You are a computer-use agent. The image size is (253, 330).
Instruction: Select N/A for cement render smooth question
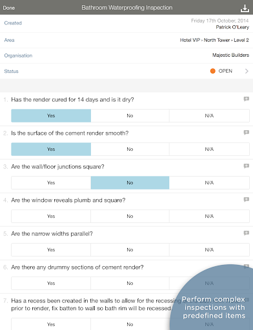(x=209, y=149)
